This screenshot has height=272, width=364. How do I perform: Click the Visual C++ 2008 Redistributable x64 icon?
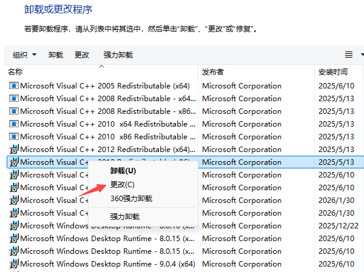click(14, 99)
